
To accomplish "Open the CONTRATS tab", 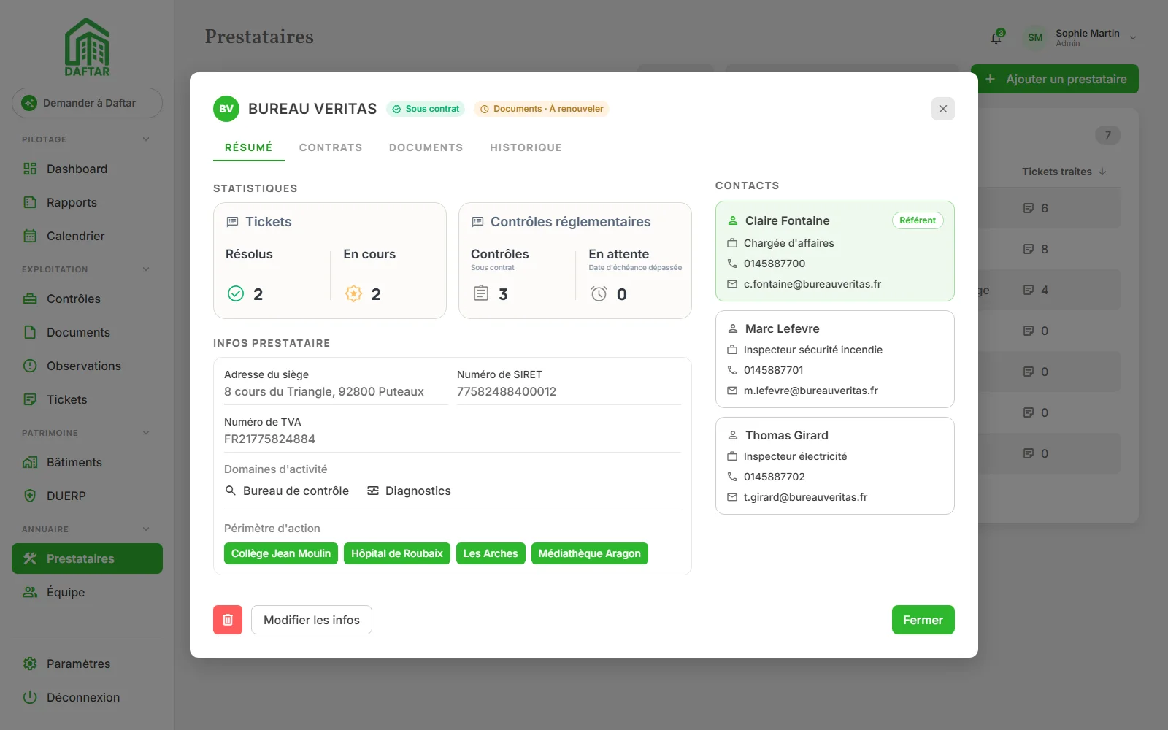I will pos(331,147).
